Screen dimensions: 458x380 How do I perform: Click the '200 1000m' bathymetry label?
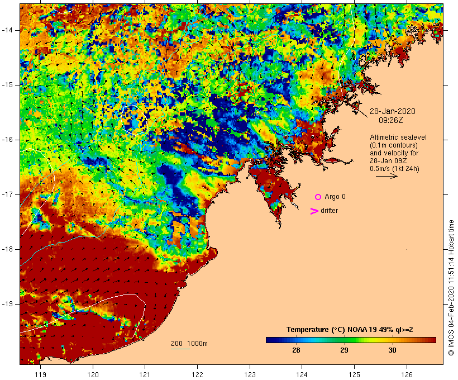tap(189, 344)
